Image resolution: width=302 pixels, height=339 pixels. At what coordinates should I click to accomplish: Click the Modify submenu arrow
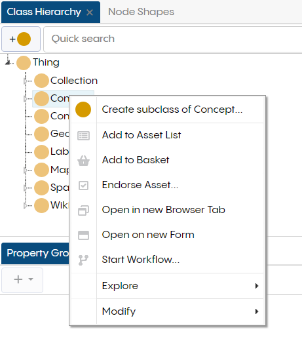click(257, 311)
